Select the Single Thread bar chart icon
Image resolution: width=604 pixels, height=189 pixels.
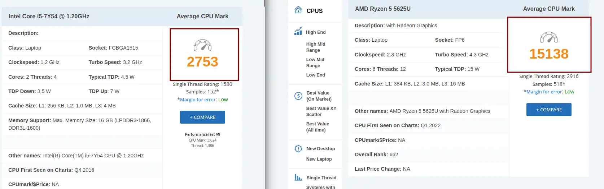tap(298, 177)
